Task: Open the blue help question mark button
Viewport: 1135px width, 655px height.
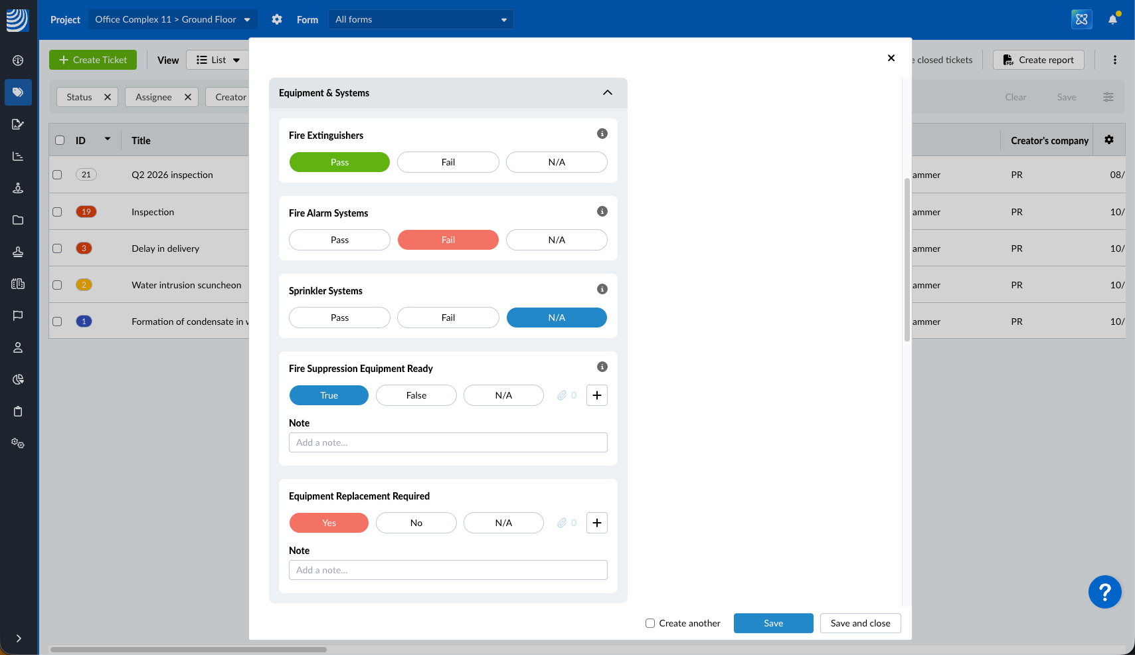Action: click(1104, 591)
